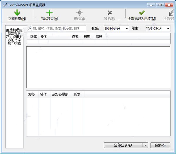Open the end date (结束) dropdown
Viewport: 176px width, 154px height.
(168, 29)
